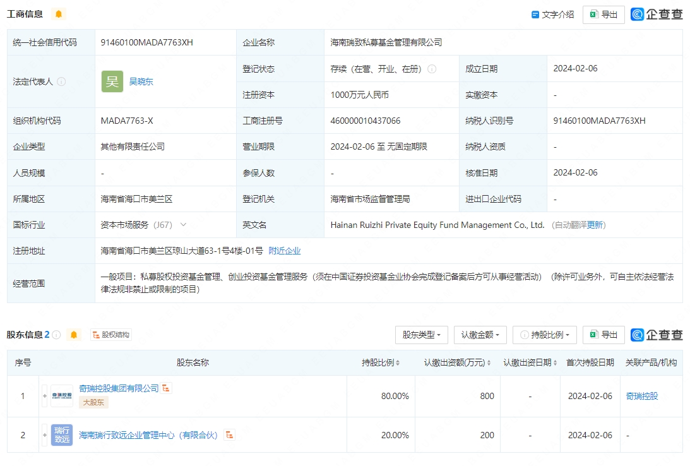
Task: Open the 股权结构 equity structure view
Action: coord(112,335)
